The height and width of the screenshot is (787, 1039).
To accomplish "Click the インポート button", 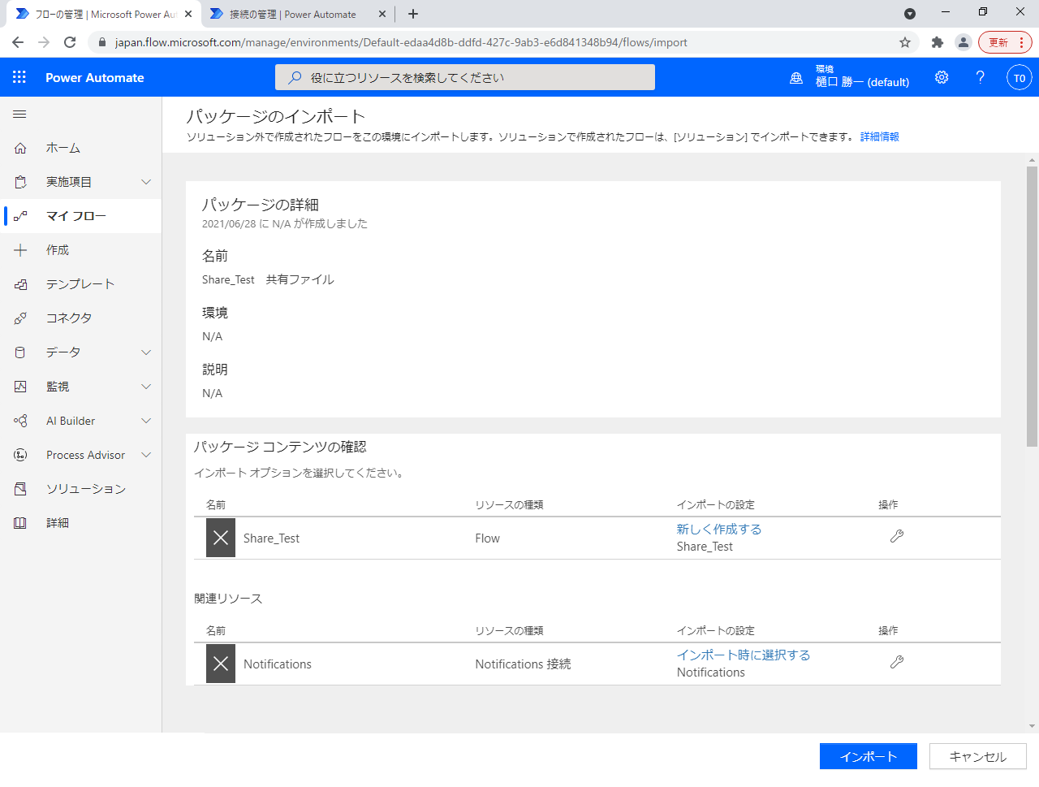I will point(869,756).
